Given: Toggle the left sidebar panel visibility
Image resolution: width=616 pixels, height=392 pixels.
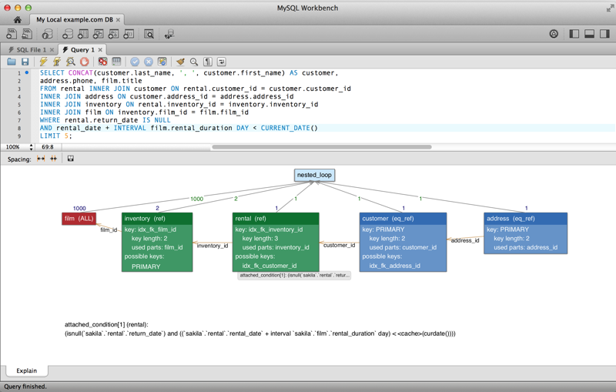Looking at the screenshot, I should click(574, 34).
